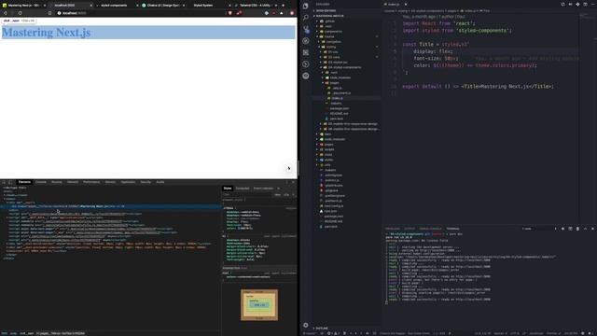
Task: Click the Mastering Next.js page heading
Action: pos(47,33)
